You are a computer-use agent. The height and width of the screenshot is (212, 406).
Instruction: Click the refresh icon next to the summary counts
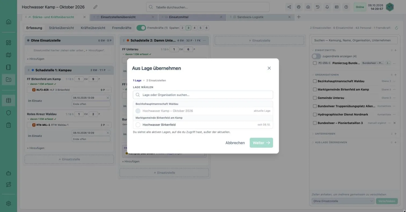click(396, 28)
